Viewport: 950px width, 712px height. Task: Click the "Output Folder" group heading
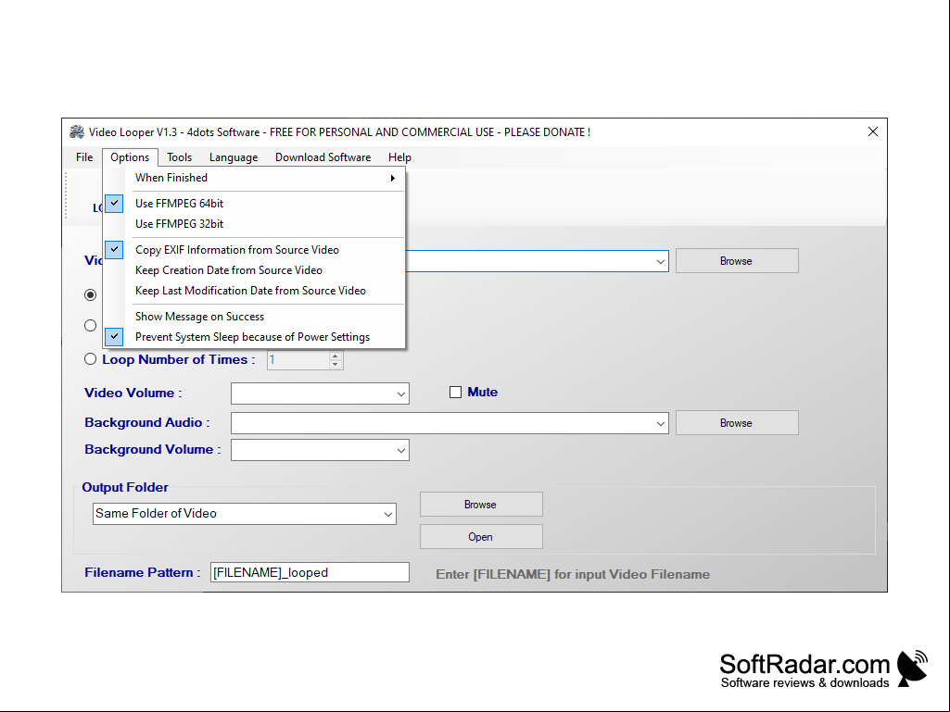(x=125, y=487)
